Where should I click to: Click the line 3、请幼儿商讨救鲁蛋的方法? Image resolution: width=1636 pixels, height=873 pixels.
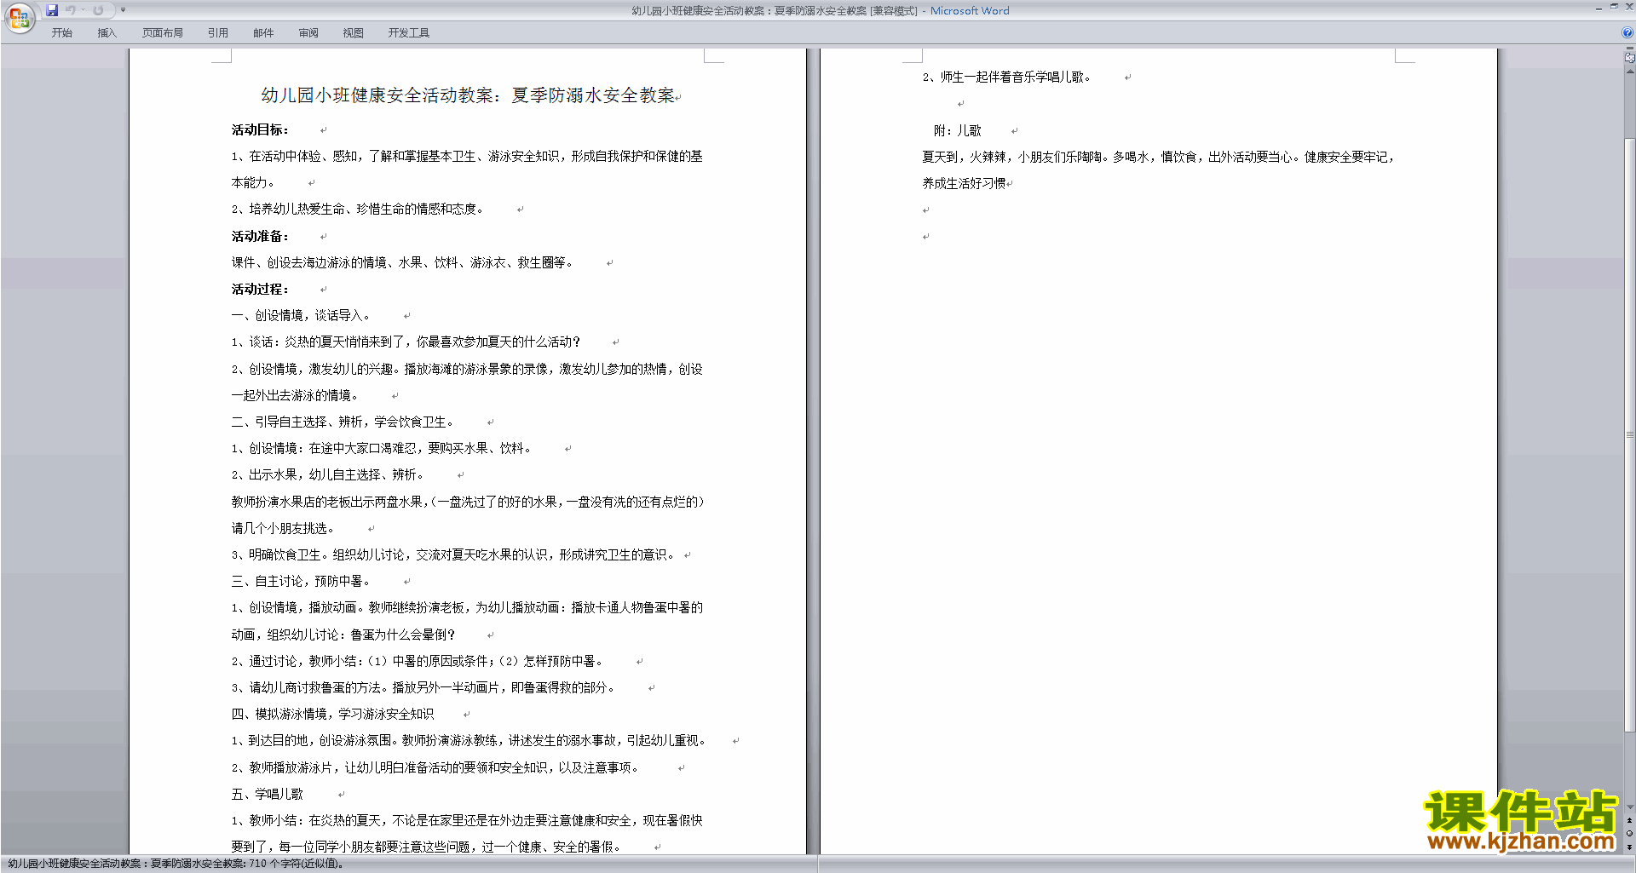pyautogui.click(x=423, y=688)
